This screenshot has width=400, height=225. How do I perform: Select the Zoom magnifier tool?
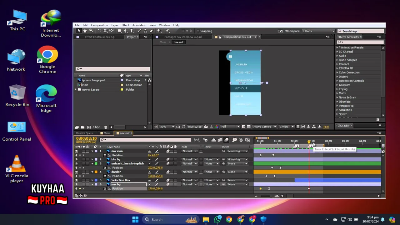click(91, 31)
